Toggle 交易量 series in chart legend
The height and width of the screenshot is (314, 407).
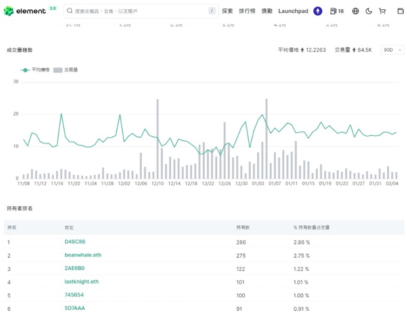click(66, 70)
